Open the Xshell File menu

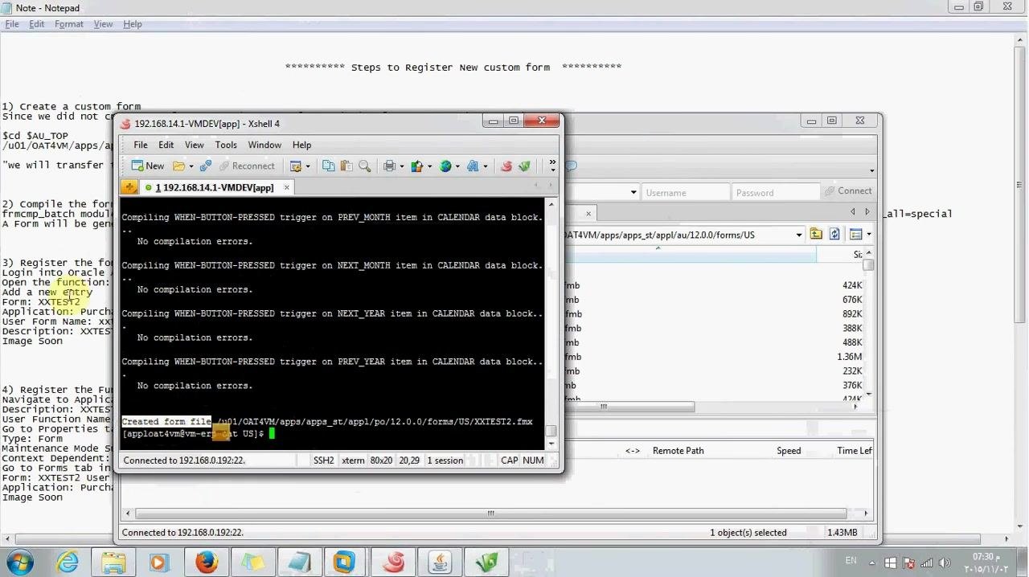click(141, 145)
